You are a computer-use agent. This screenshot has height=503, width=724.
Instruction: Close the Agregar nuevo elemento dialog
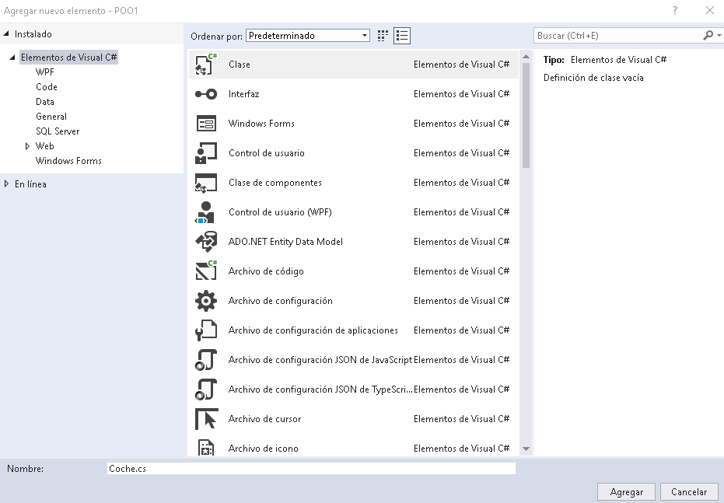click(710, 10)
